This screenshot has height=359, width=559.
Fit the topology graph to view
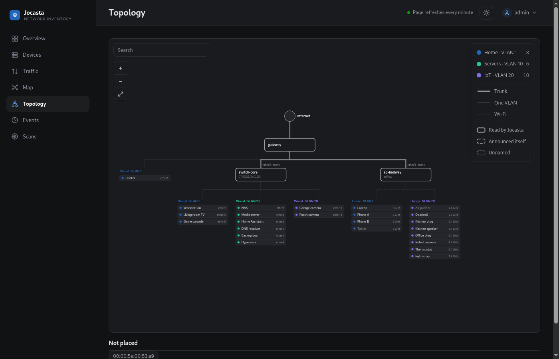point(121,94)
